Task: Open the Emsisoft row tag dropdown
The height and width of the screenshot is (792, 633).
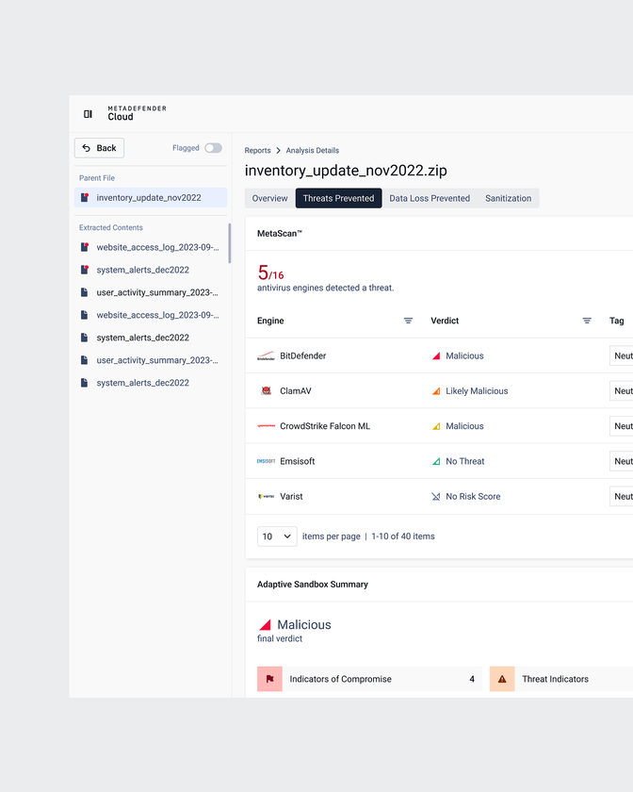Action: pyautogui.click(x=622, y=461)
